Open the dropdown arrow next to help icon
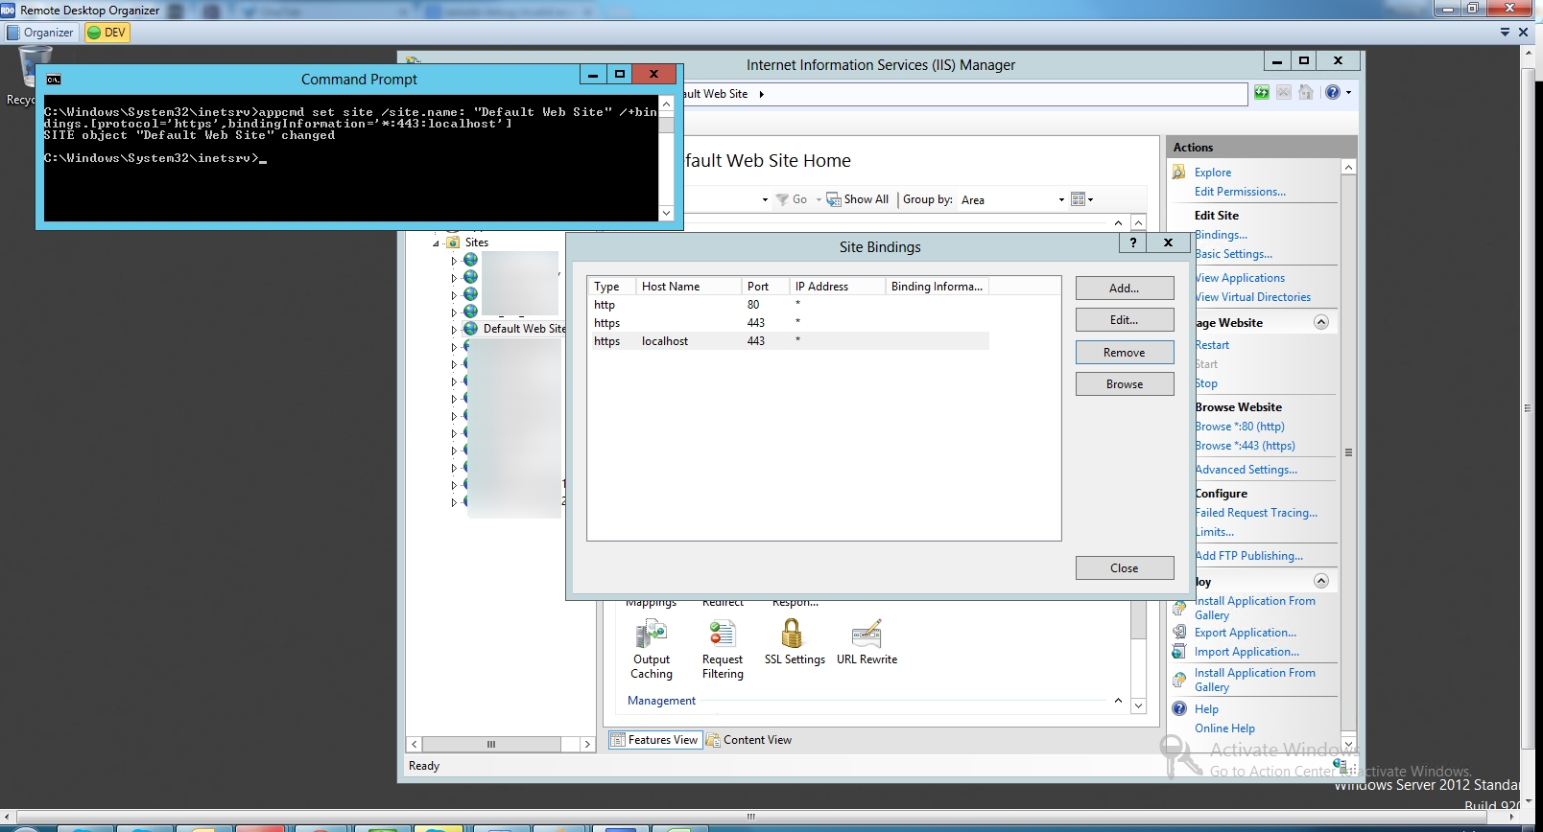Viewport: 1543px width, 832px height. pyautogui.click(x=1348, y=92)
